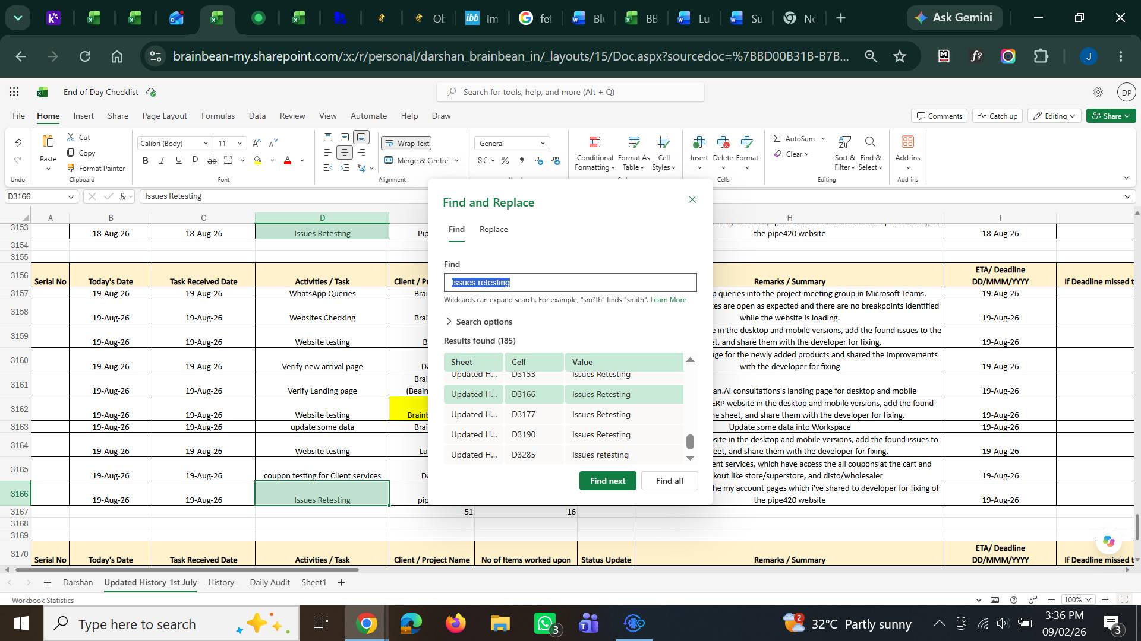
Task: Open the font size dropdown
Action: click(239, 143)
